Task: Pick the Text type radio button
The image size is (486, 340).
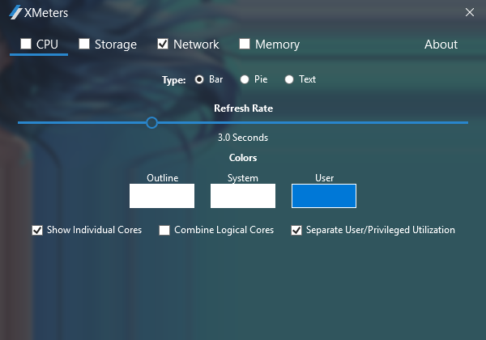Action: click(289, 79)
